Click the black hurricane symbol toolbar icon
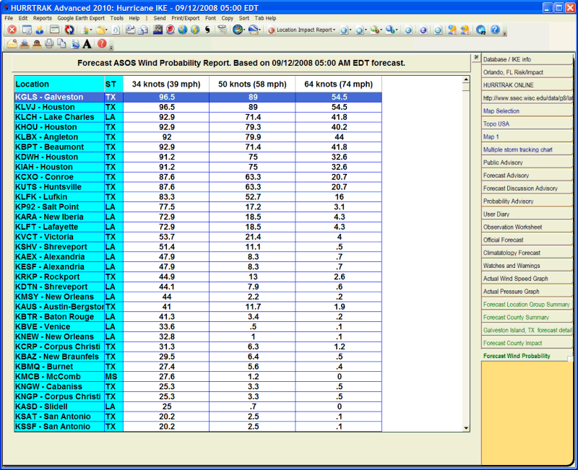 point(207,30)
